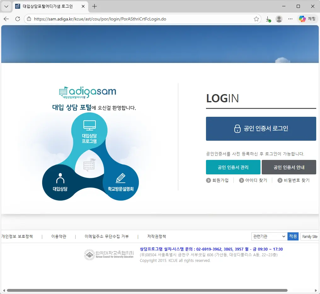Click the lock icon on certificate login
Screen dimensions: 320x294
point(237,128)
